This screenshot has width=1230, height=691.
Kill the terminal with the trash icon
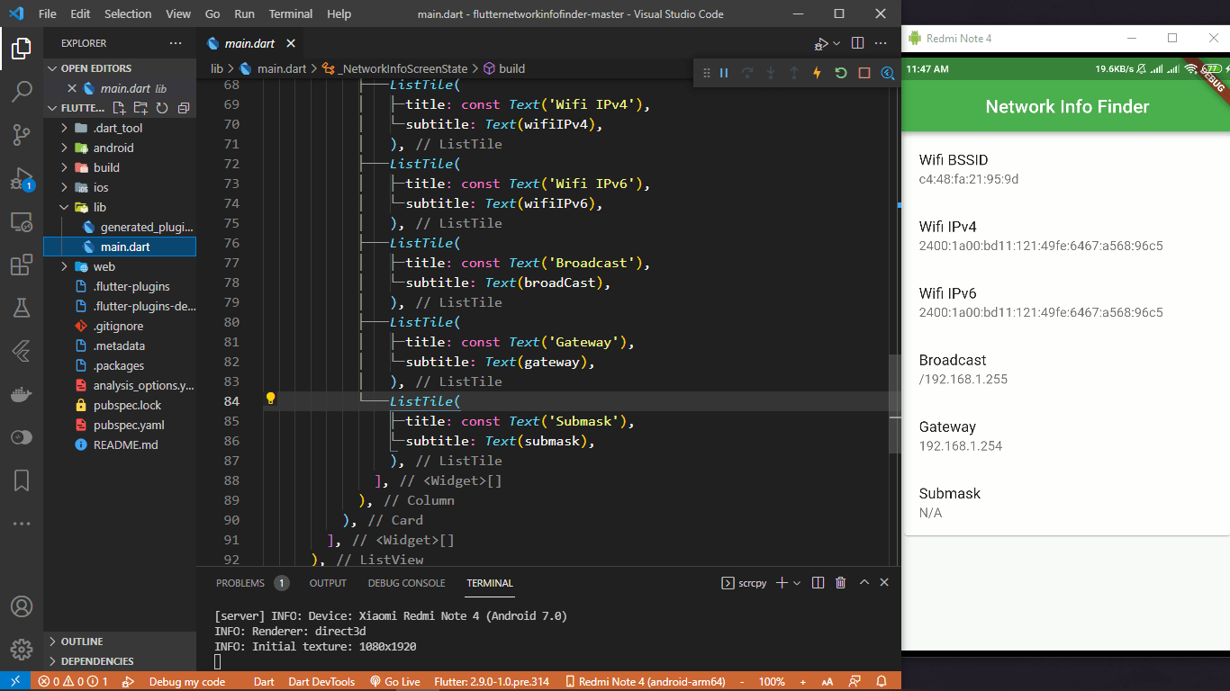840,582
